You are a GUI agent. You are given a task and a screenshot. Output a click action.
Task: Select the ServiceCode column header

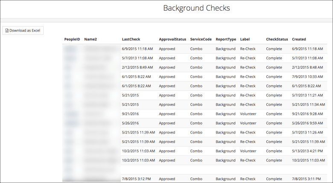point(201,39)
